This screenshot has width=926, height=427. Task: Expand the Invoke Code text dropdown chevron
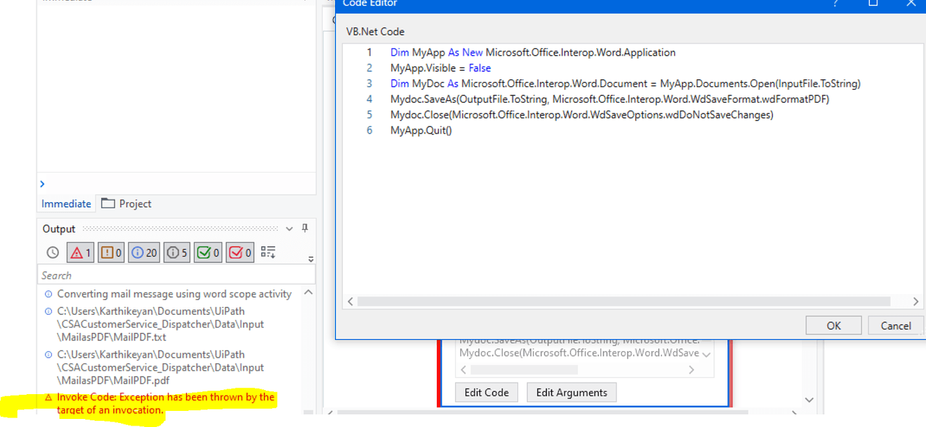click(x=706, y=353)
